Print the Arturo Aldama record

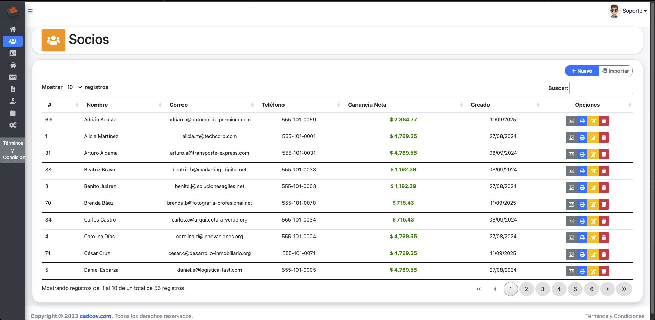[582, 154]
